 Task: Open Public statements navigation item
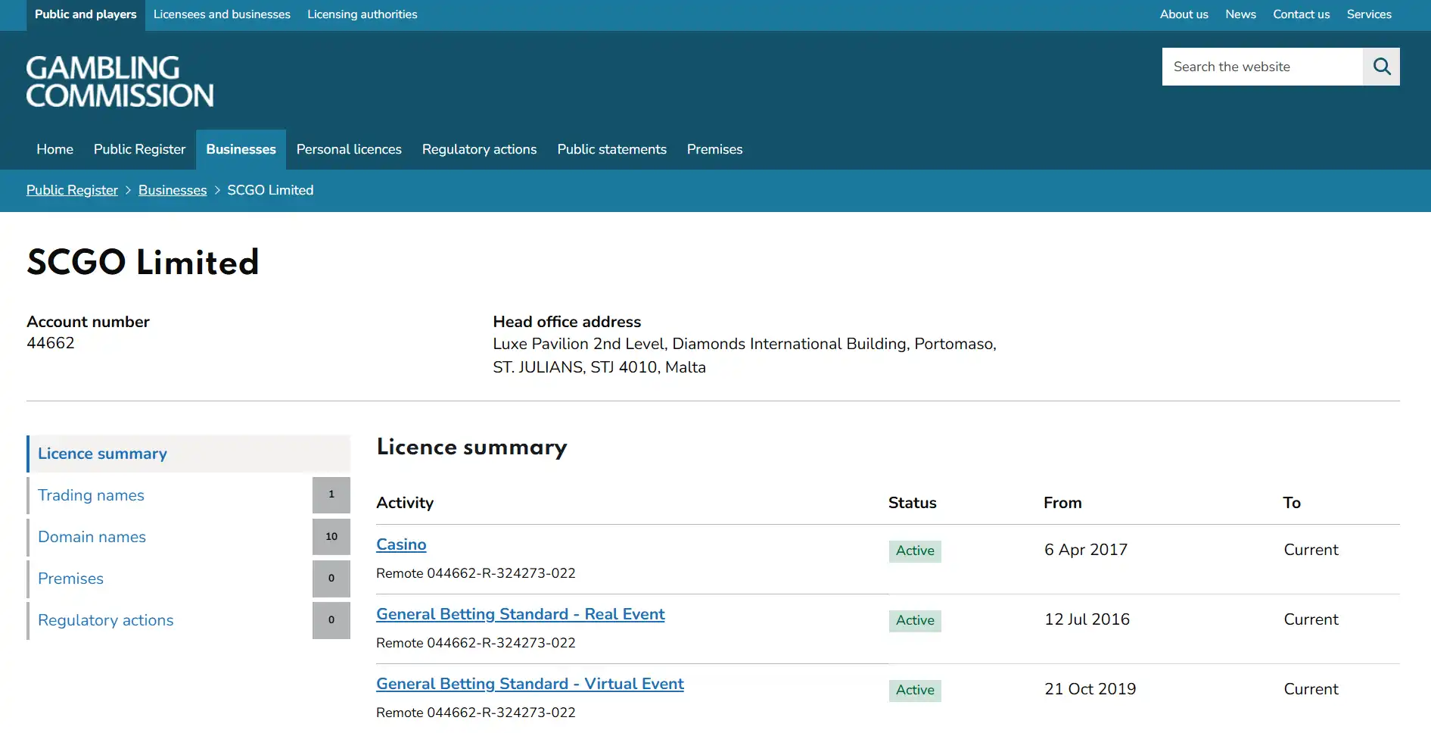(611, 149)
